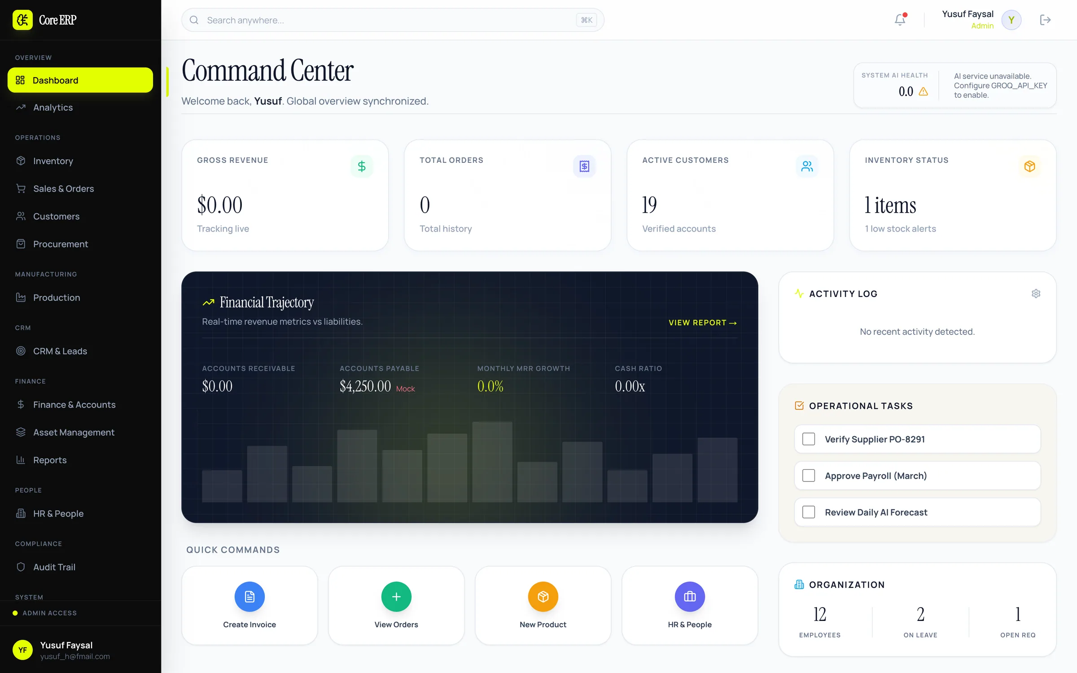
Task: Check the Verify Supplier PO-8291 task
Action: 809,439
